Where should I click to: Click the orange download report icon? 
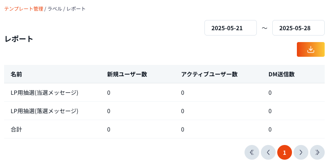[x=310, y=49]
